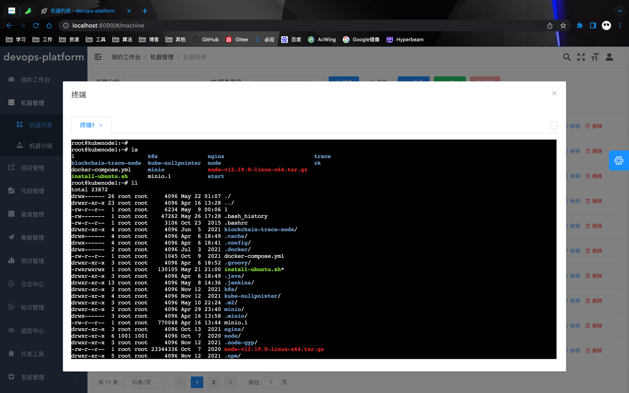The image size is (629, 393).
Task: Go to previous page arrow
Action: [180, 382]
